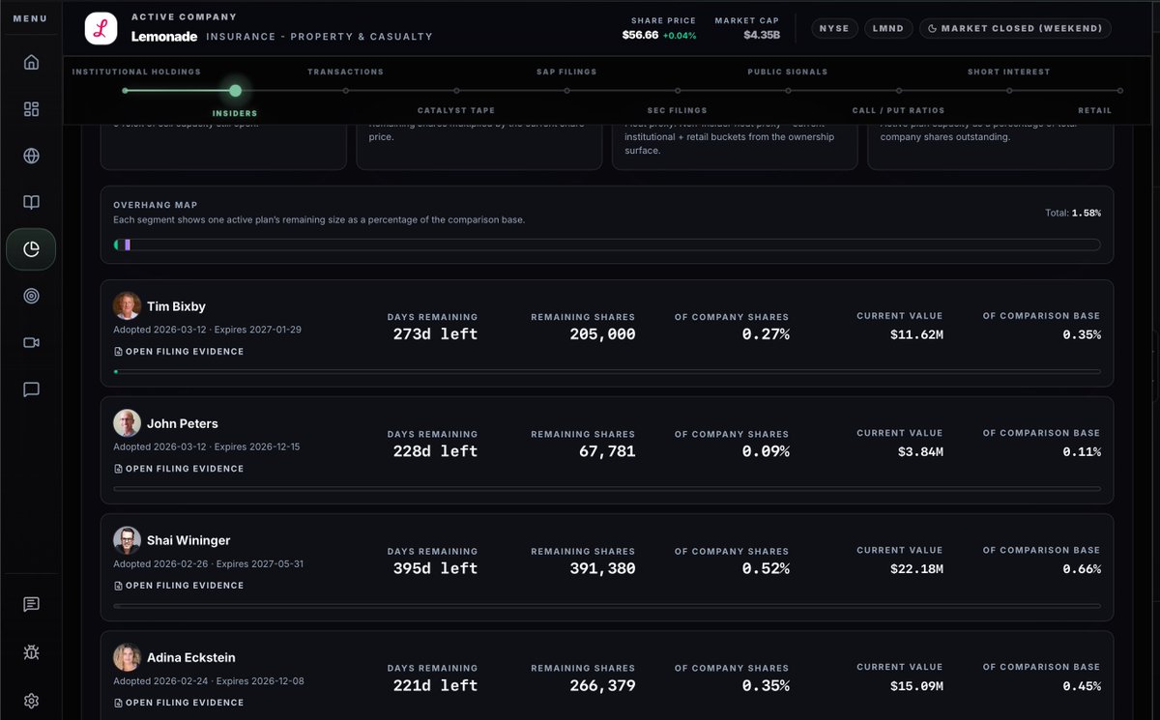Open the home icon in sidebar
1160x720 pixels.
[31, 63]
